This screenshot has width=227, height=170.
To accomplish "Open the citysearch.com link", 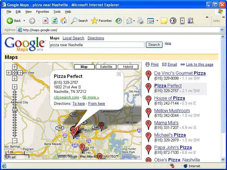I will click(66, 97).
